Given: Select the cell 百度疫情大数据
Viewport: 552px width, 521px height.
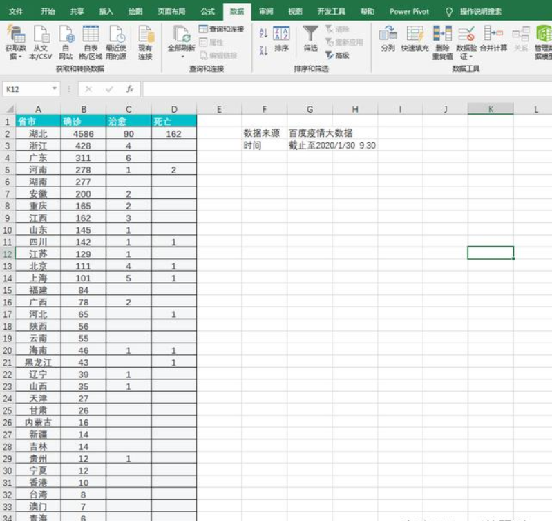Looking at the screenshot, I should pyautogui.click(x=310, y=133).
